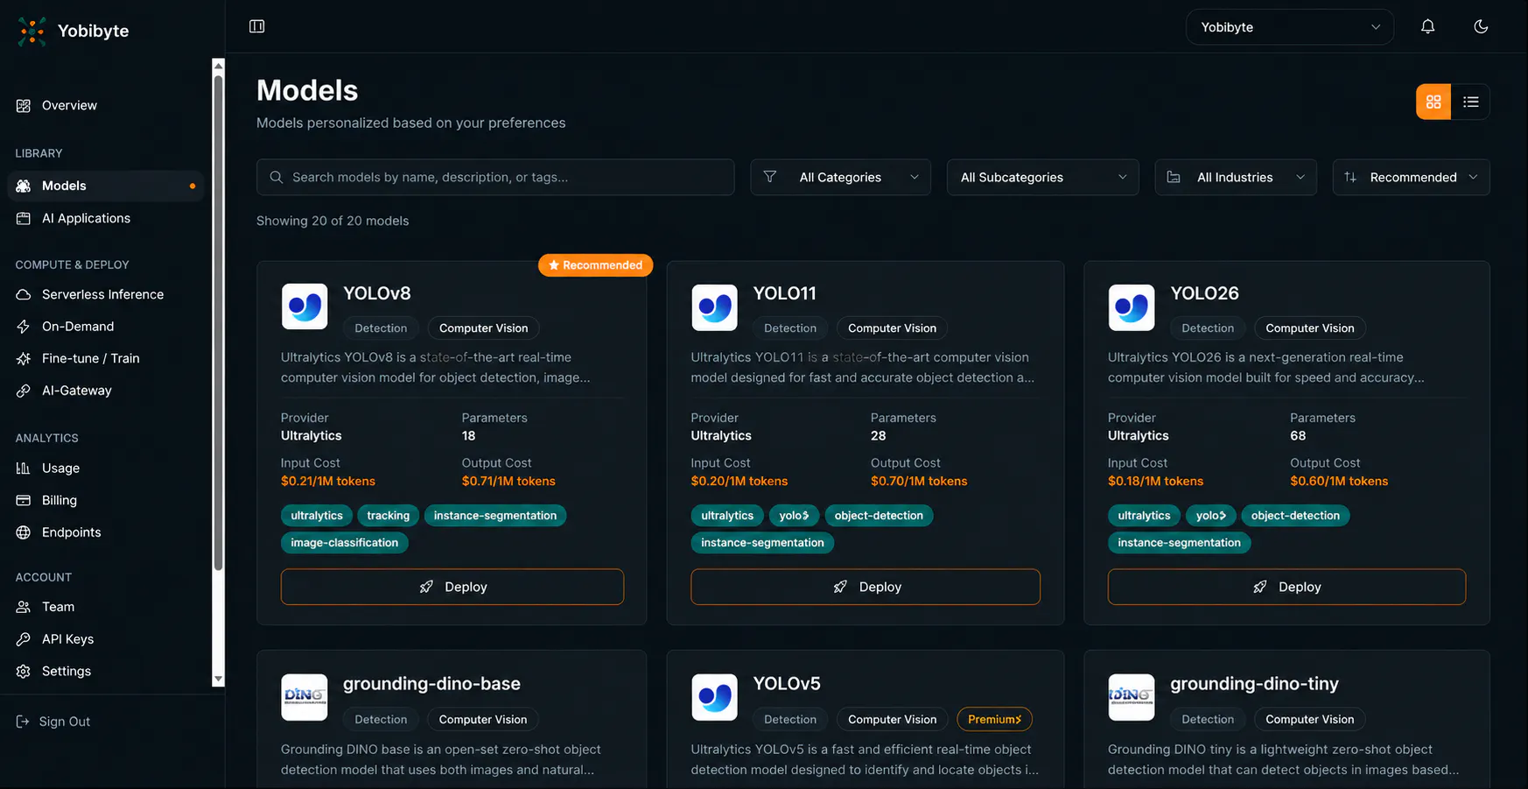Click the grounding-dino-base logo
Image resolution: width=1528 pixels, height=789 pixels.
tap(305, 697)
